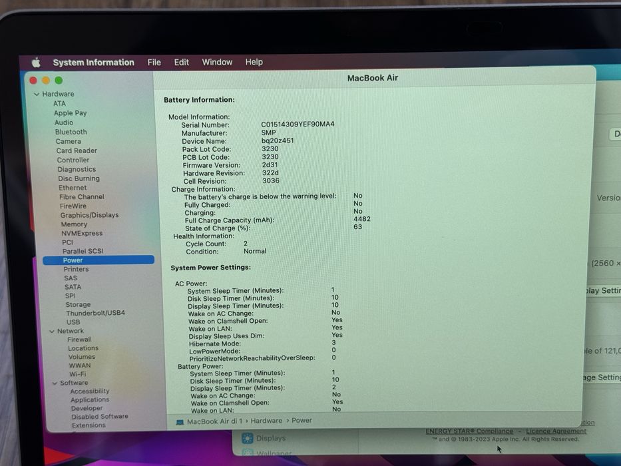Viewport: 621px width, 466px height.
Task: Select Accessibility under Software
Action: 89,391
